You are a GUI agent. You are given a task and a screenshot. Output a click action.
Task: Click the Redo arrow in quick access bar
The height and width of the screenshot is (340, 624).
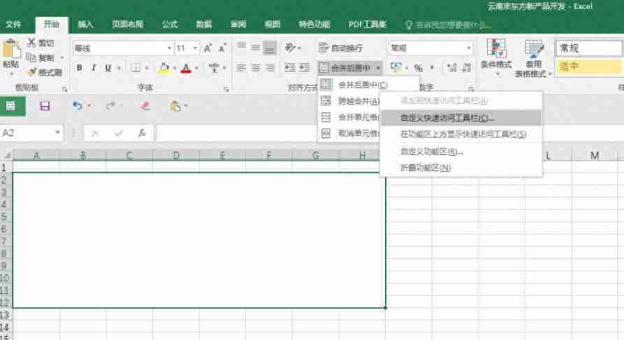(110, 106)
